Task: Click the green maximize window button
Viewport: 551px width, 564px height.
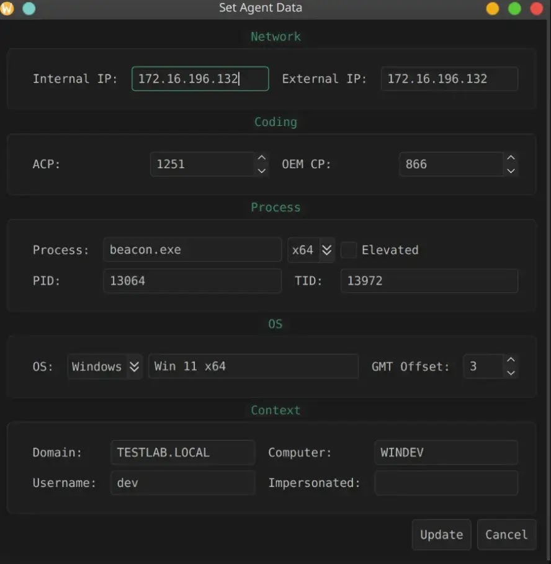Action: tap(514, 9)
